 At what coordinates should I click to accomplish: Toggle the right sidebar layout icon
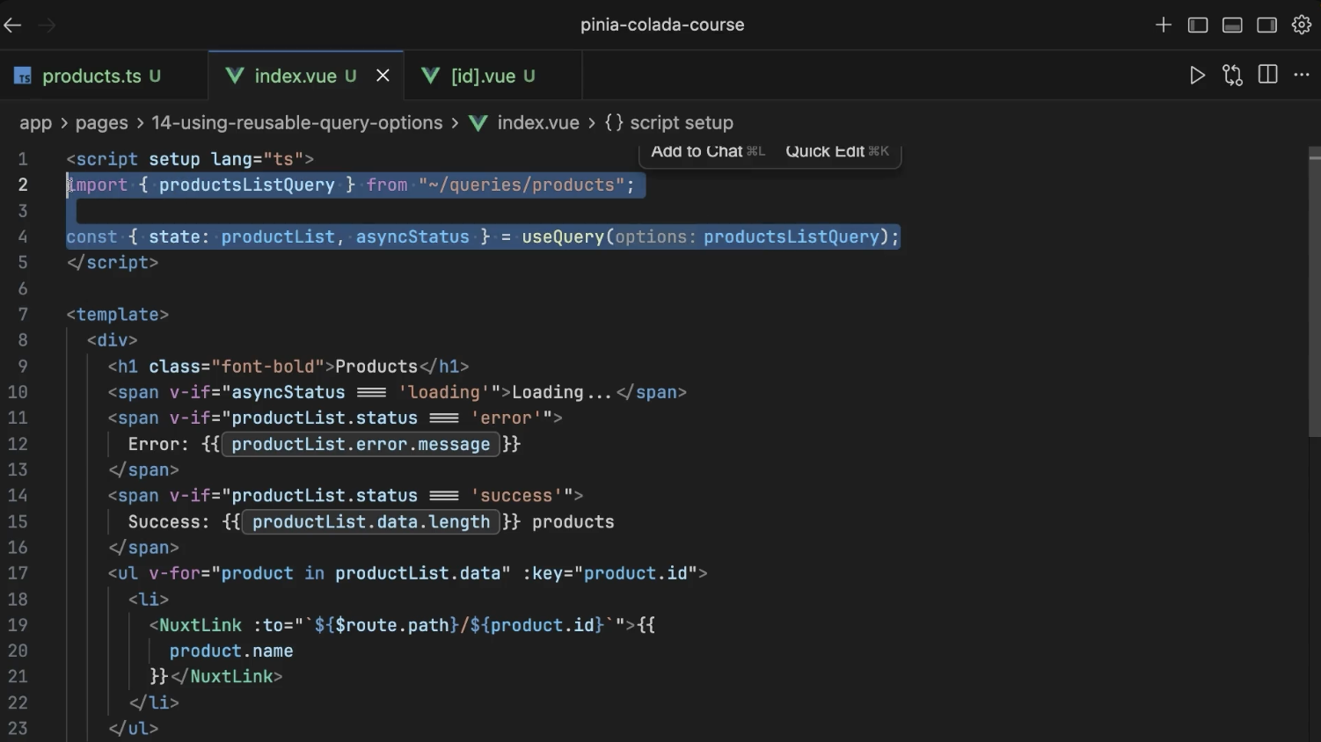tap(1266, 25)
